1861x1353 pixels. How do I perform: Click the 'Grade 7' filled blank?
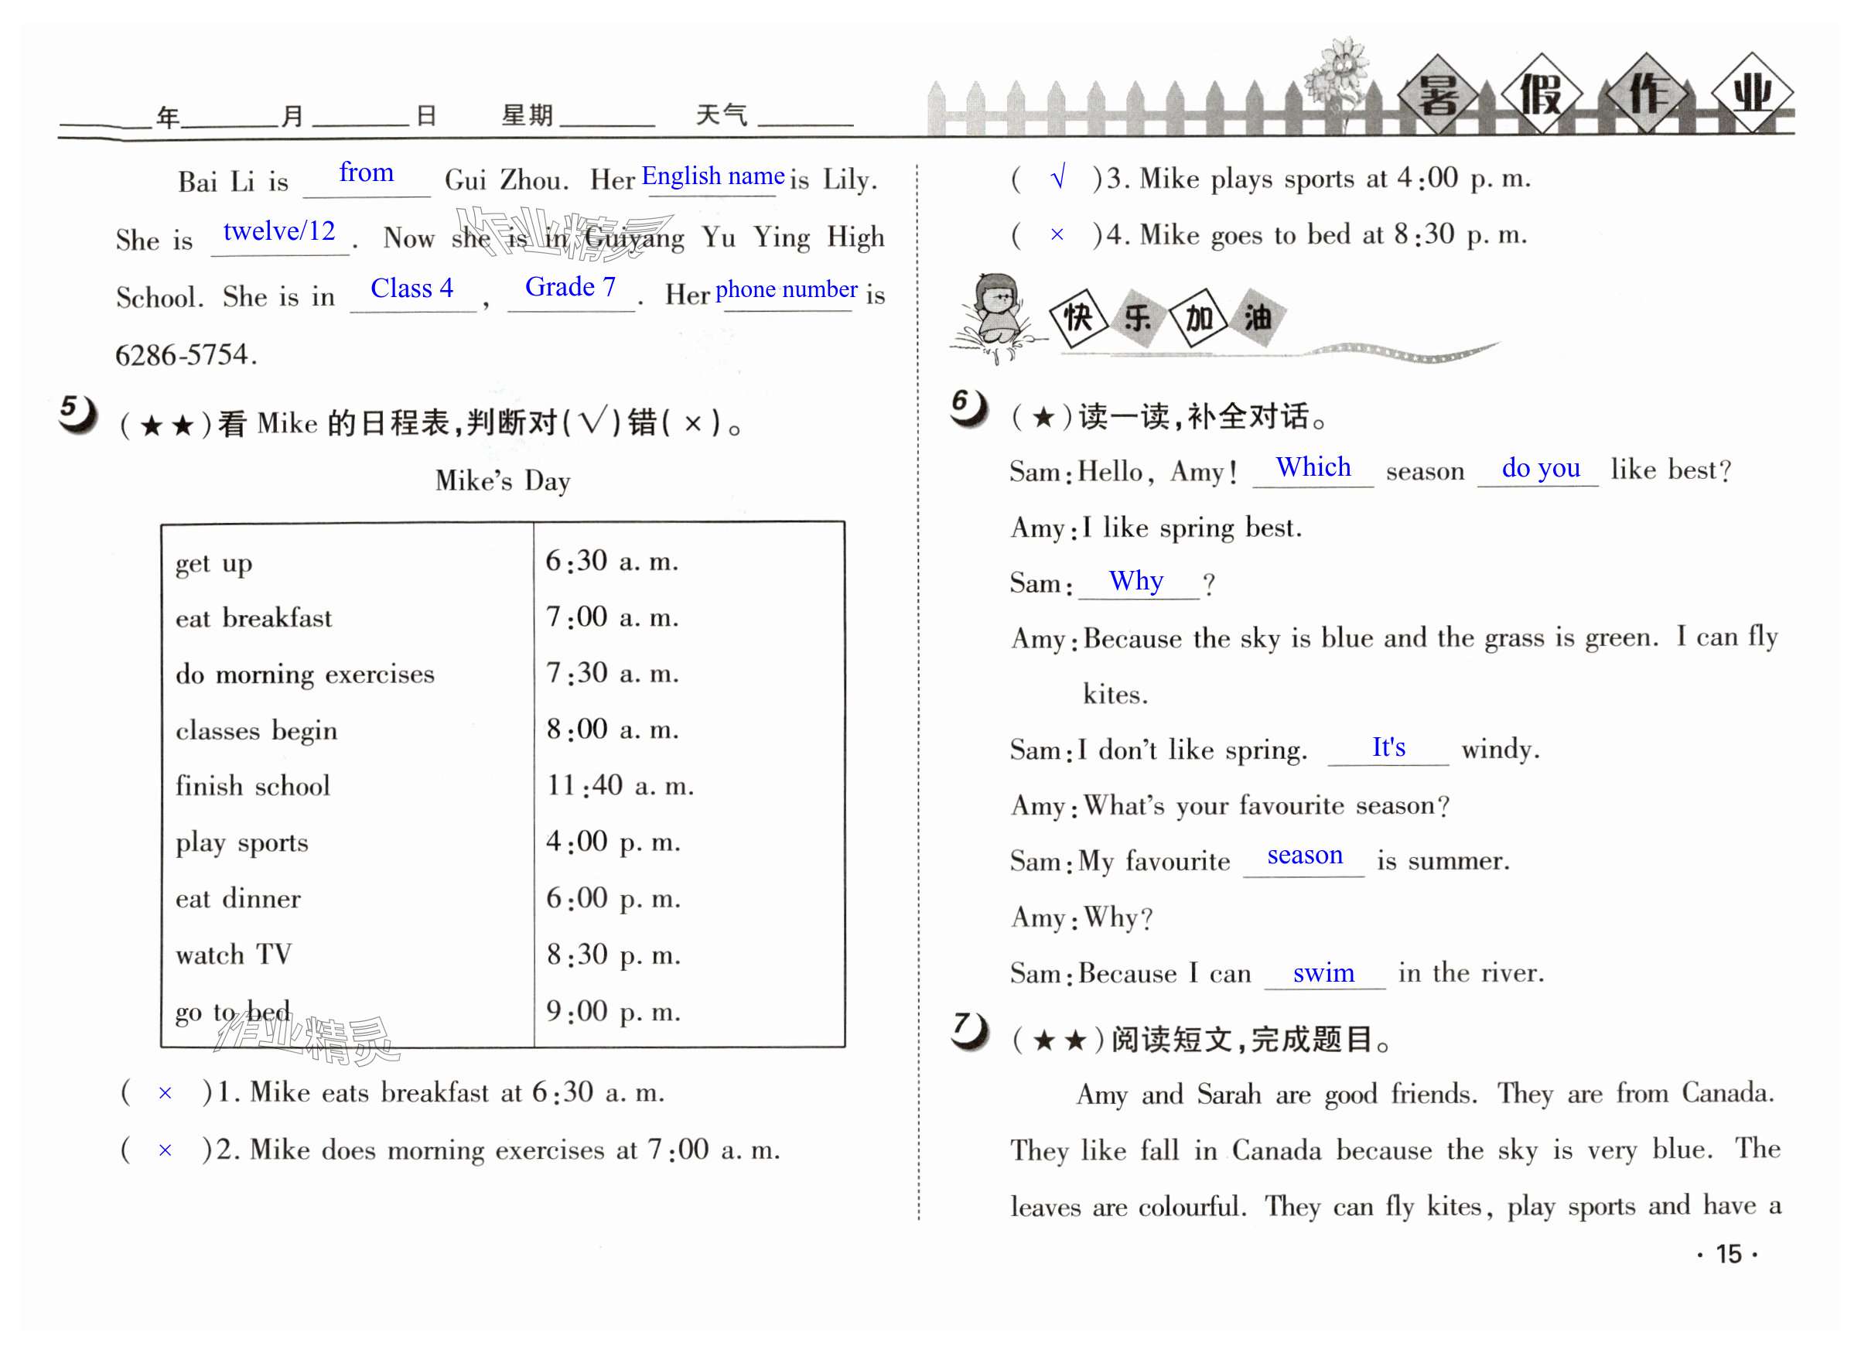[x=570, y=289]
